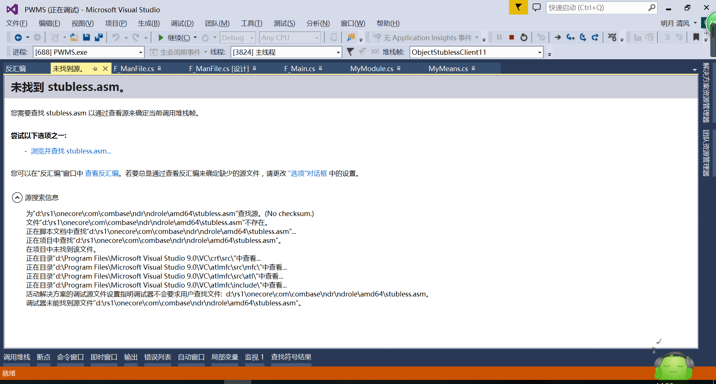716x384 pixels.
Task: Click the Save file floppy icon
Action: (x=87, y=38)
